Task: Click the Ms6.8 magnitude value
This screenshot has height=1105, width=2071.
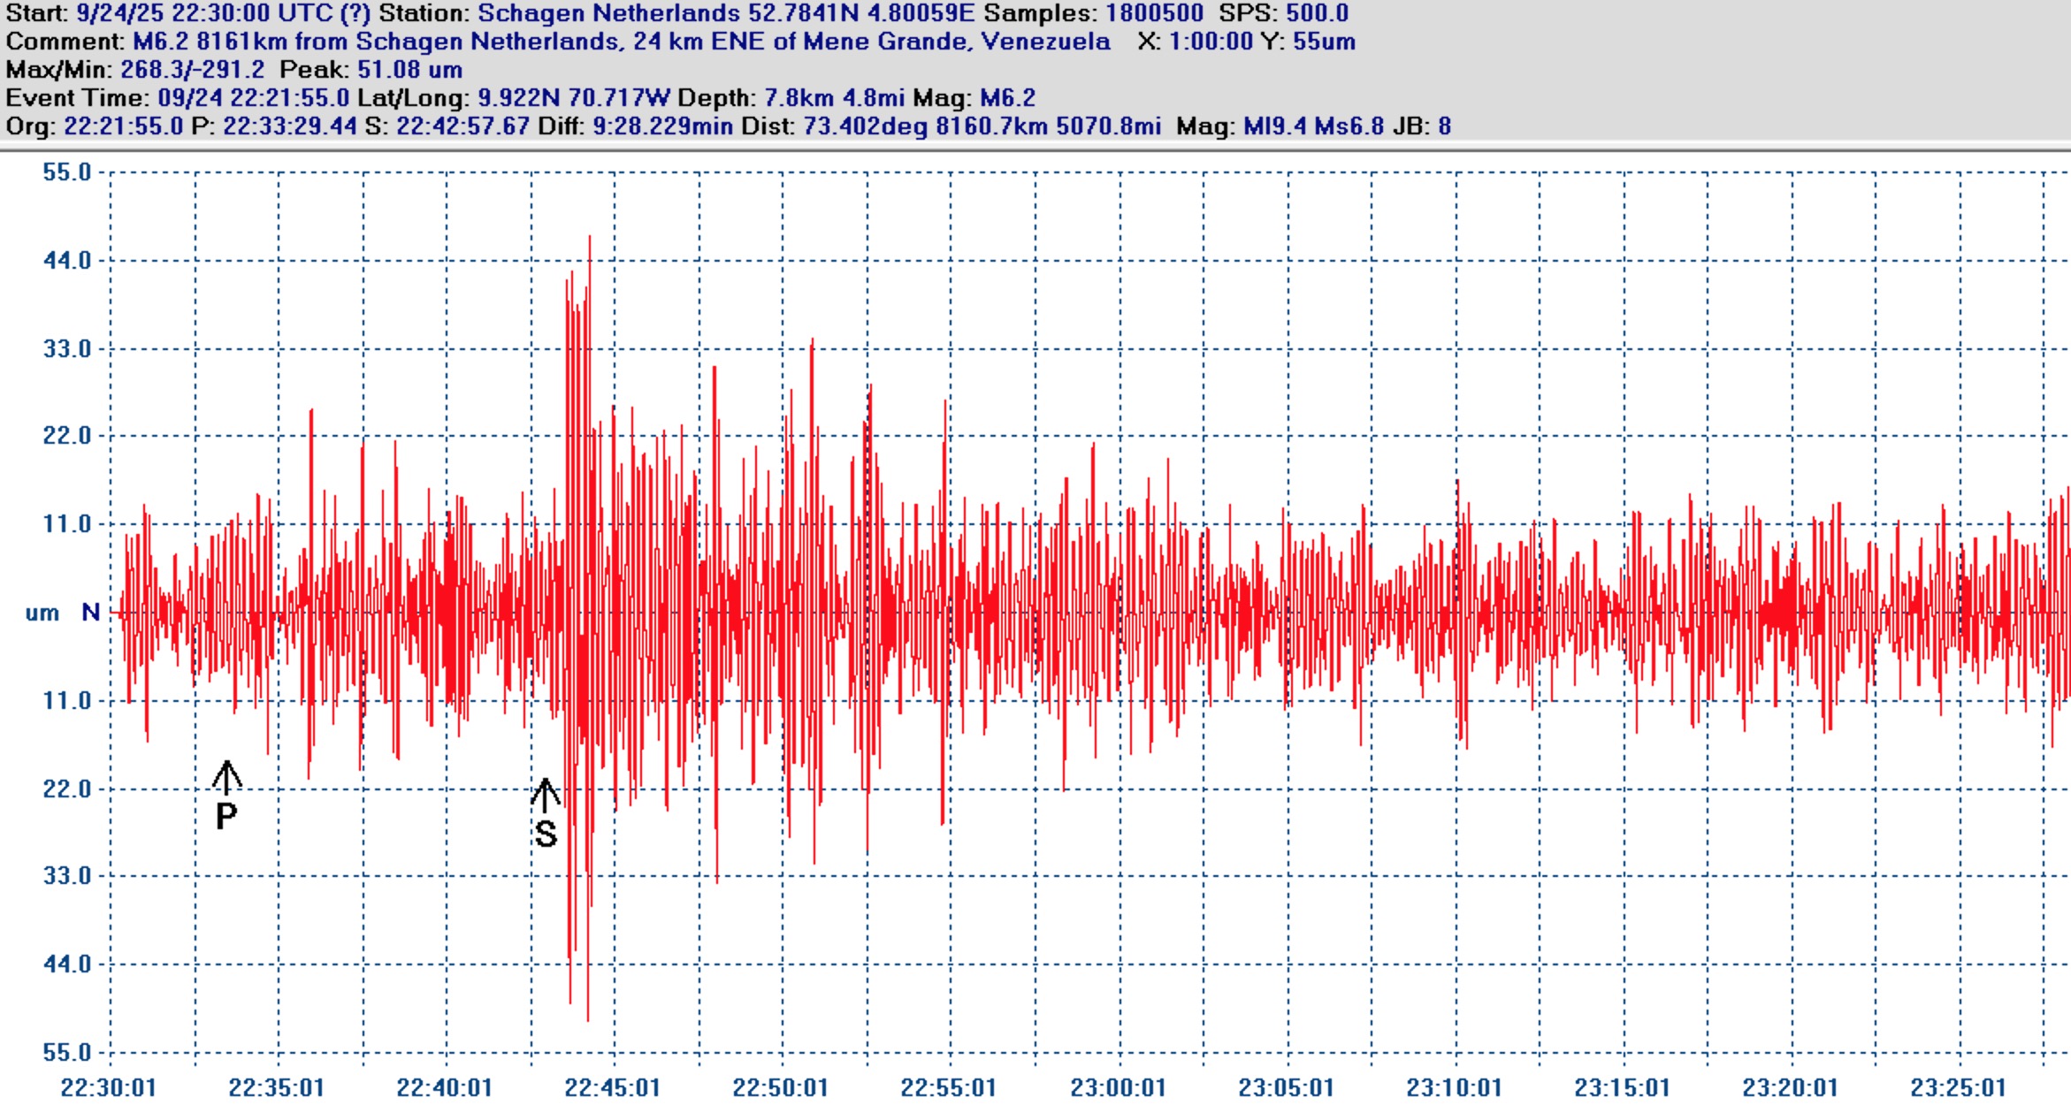Action: pyautogui.click(x=1349, y=126)
